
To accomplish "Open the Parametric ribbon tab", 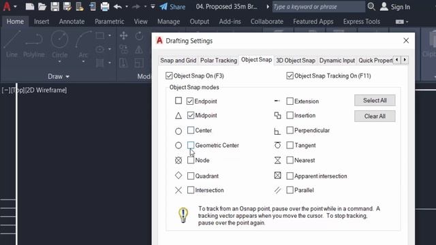I will (x=109, y=21).
